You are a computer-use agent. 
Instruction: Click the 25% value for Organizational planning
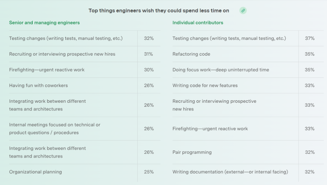click(149, 172)
